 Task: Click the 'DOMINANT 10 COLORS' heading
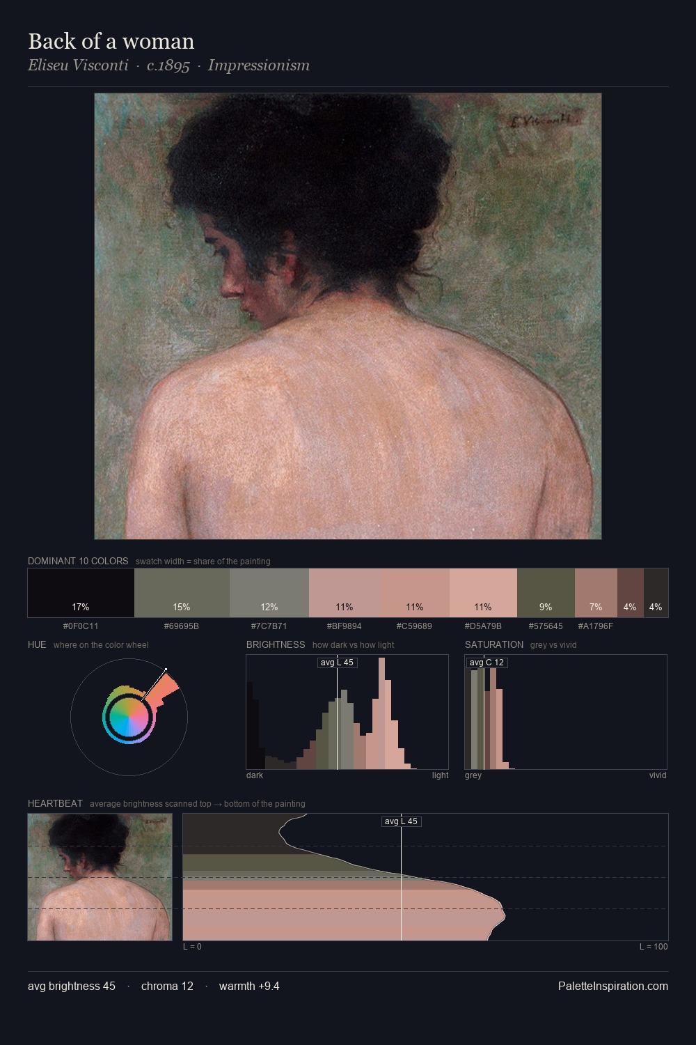[78, 561]
